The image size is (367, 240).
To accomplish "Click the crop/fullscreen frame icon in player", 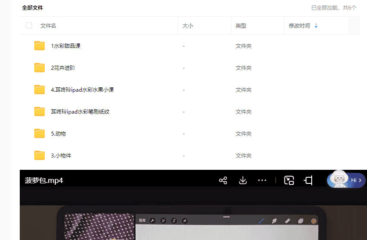I will click(x=308, y=180).
